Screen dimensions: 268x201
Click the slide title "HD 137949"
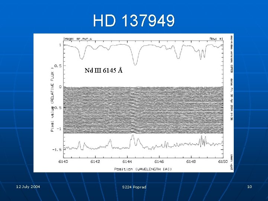click(134, 20)
